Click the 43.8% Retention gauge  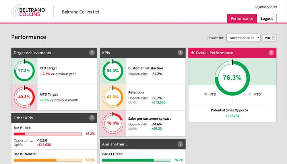113,97
